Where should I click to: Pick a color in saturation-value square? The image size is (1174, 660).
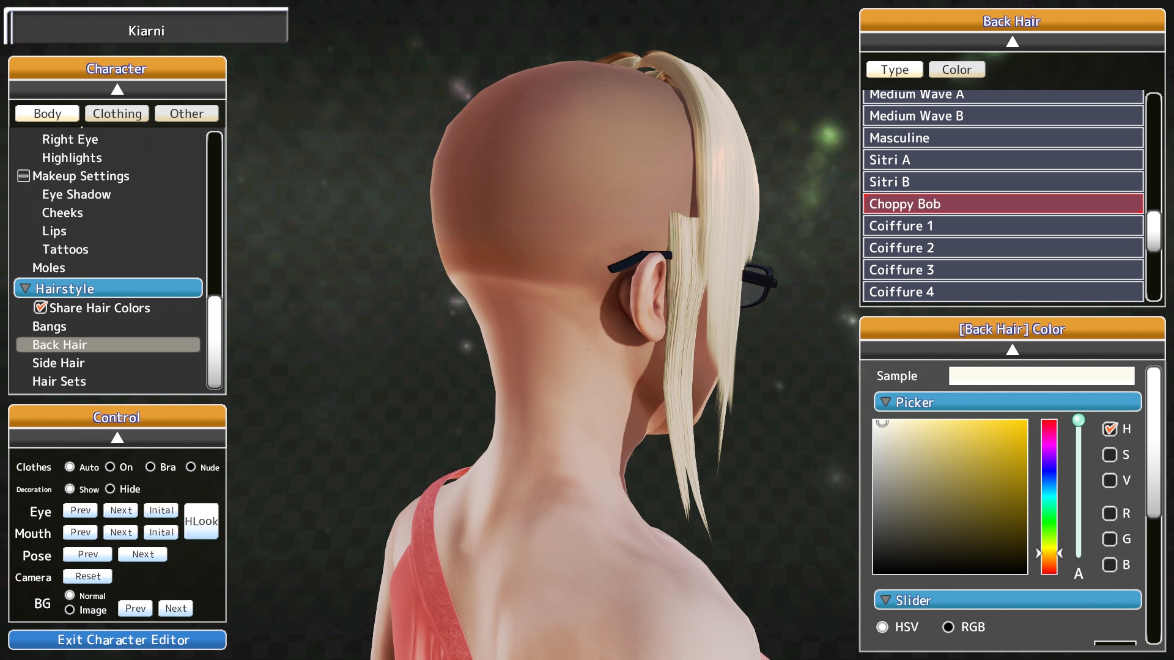click(950, 497)
